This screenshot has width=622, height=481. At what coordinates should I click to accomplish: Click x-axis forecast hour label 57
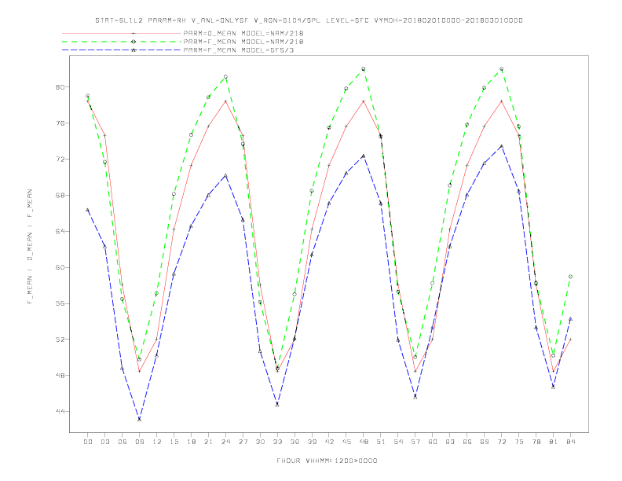(415, 442)
